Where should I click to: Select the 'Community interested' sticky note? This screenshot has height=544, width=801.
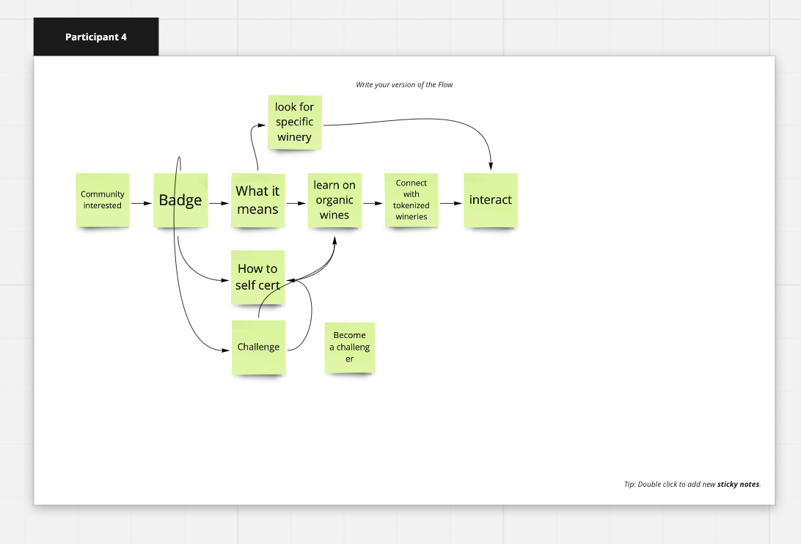(x=102, y=199)
